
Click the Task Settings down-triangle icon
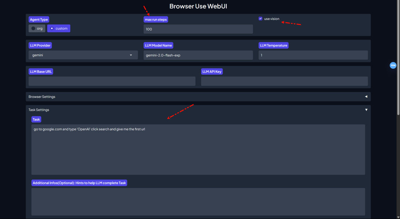(366, 110)
